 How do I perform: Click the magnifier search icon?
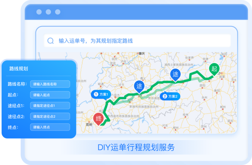pos(50,41)
